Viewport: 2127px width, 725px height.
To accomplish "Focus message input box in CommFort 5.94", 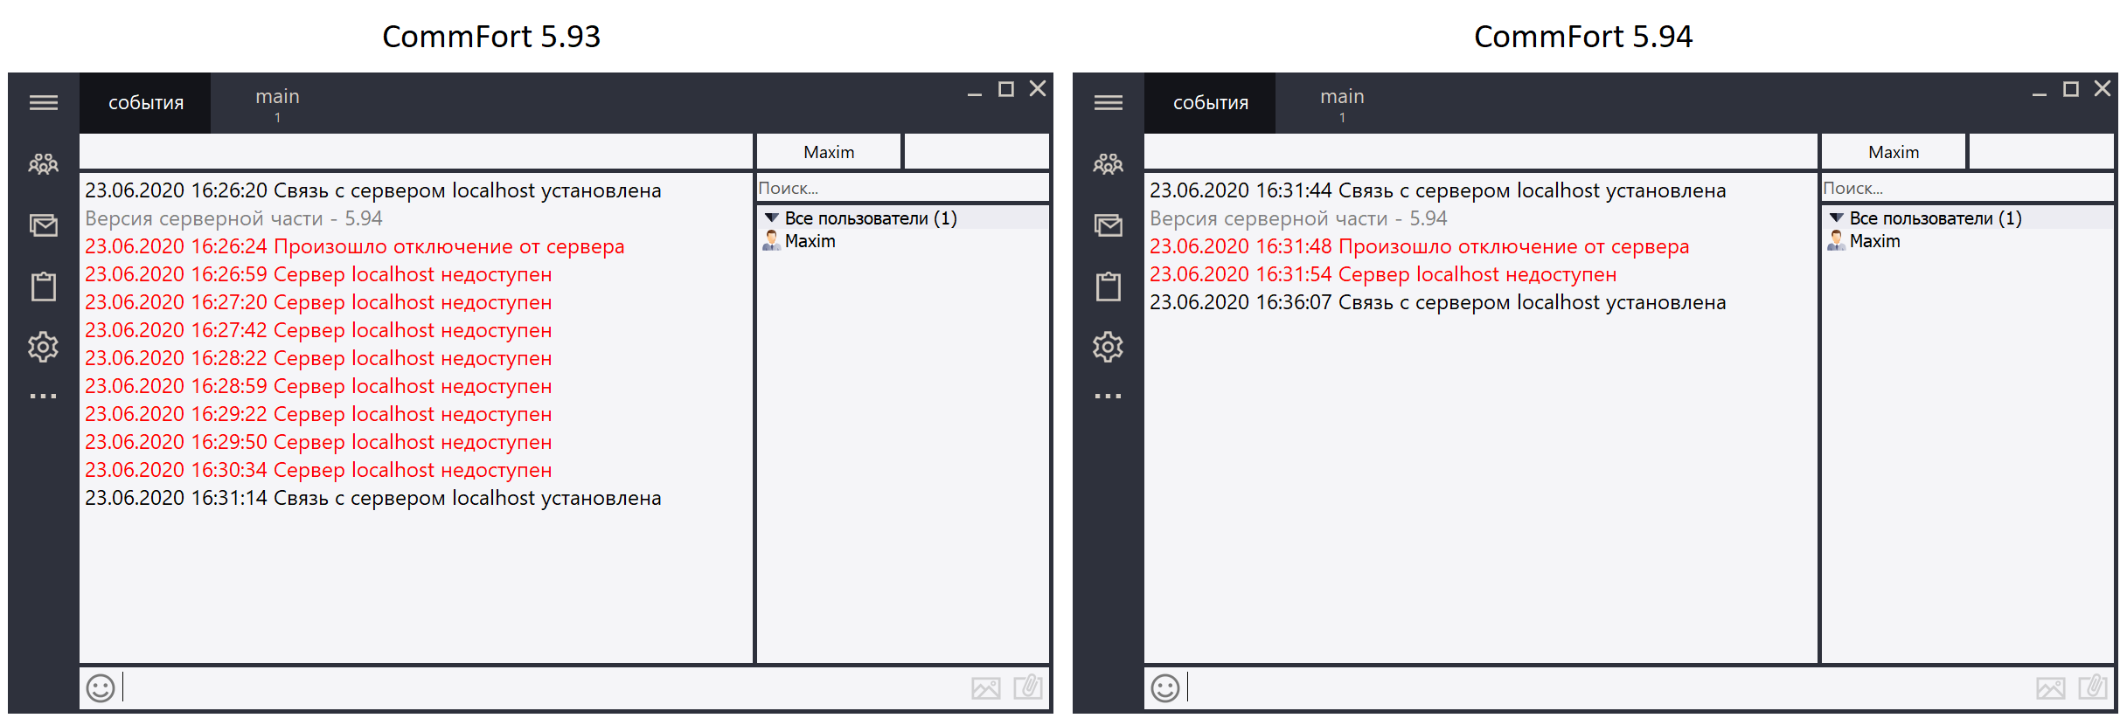I will (x=1607, y=688).
